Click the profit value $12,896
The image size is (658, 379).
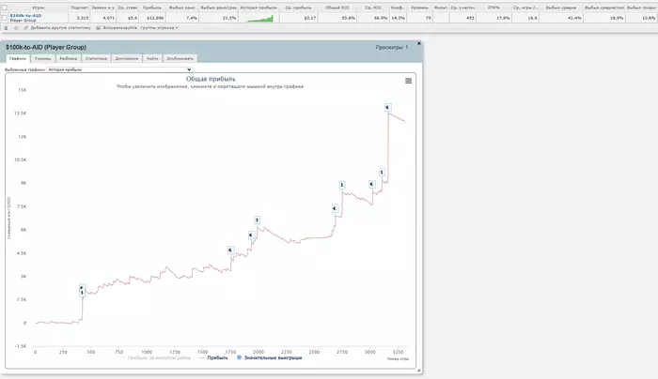tap(155, 18)
